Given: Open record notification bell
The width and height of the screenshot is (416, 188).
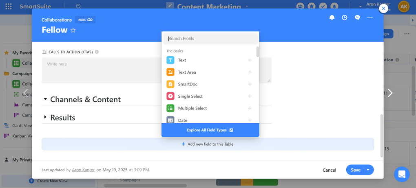Looking at the screenshot, I should [332, 17].
